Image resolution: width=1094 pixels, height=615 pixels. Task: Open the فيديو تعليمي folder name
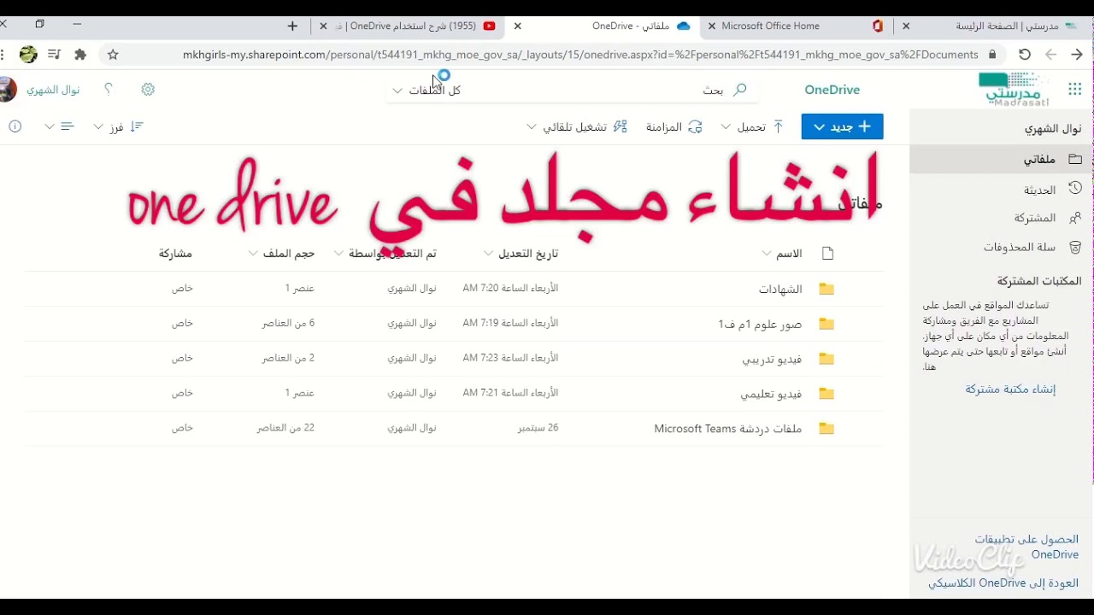point(772,394)
